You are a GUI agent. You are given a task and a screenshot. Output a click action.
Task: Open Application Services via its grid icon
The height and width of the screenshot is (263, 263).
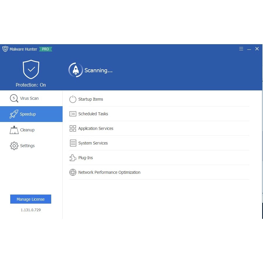click(x=73, y=128)
